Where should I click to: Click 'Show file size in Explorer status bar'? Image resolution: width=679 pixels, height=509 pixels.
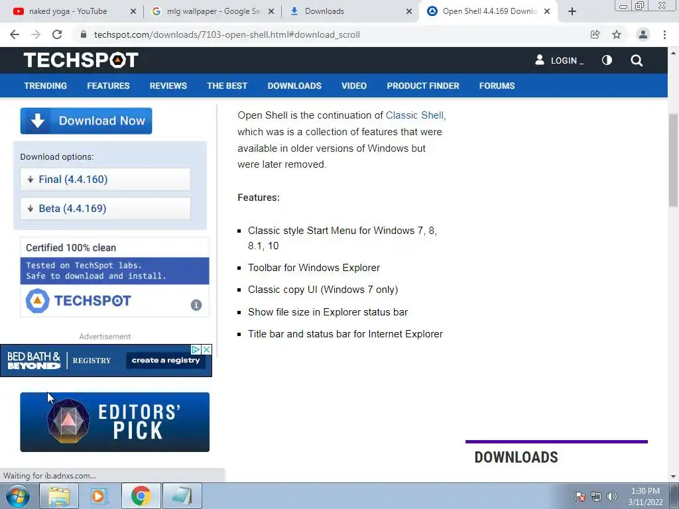(328, 312)
